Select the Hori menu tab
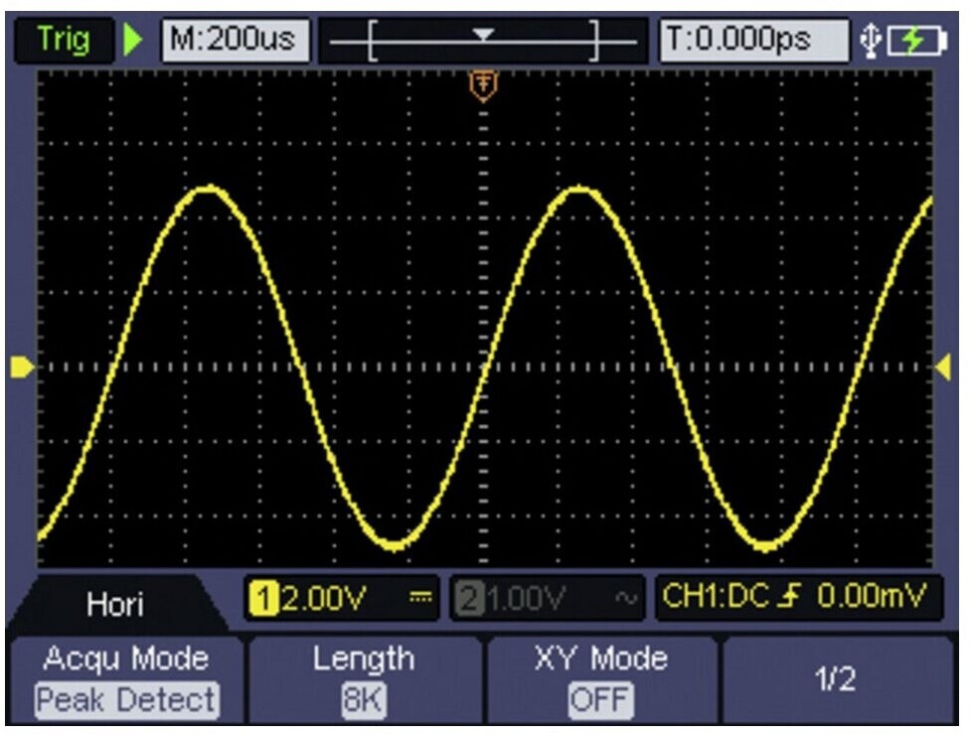The image size is (972, 735). pyautogui.click(x=113, y=604)
